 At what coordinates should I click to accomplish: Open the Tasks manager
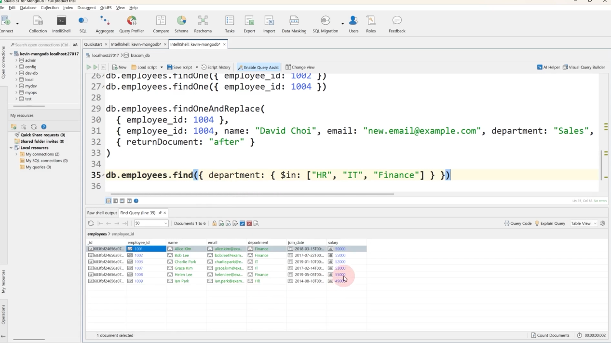click(x=230, y=24)
